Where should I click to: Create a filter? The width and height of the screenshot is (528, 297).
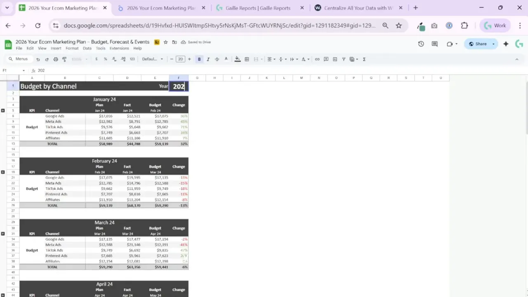coord(343,59)
